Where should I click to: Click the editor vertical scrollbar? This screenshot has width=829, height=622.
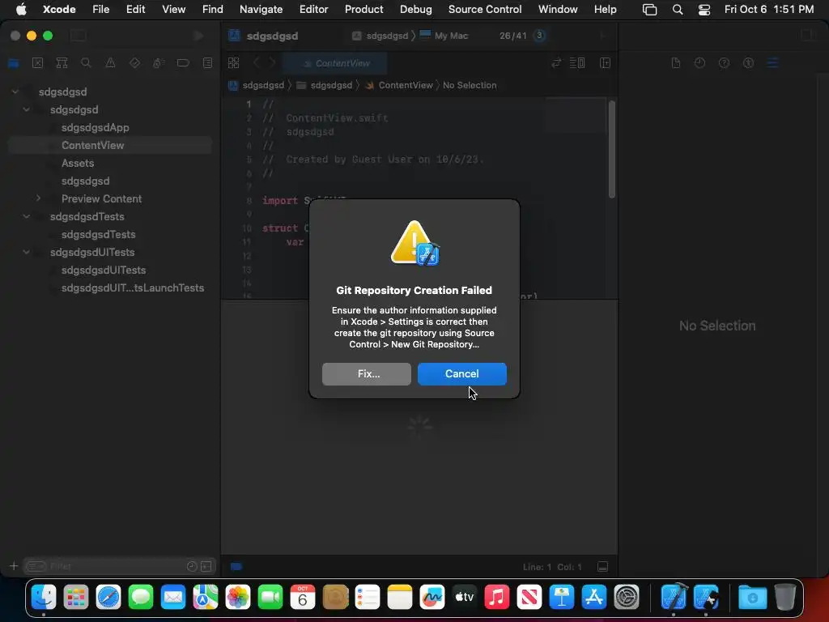tap(612, 149)
